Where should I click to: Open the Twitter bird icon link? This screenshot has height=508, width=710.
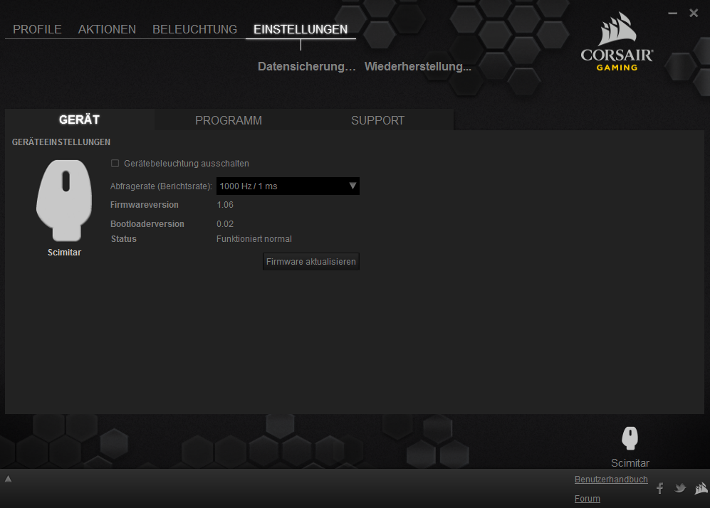[680, 488]
